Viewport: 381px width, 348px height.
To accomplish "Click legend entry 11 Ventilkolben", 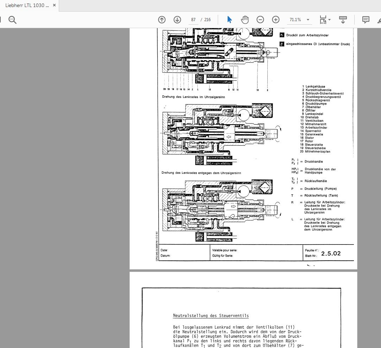I will [312, 121].
